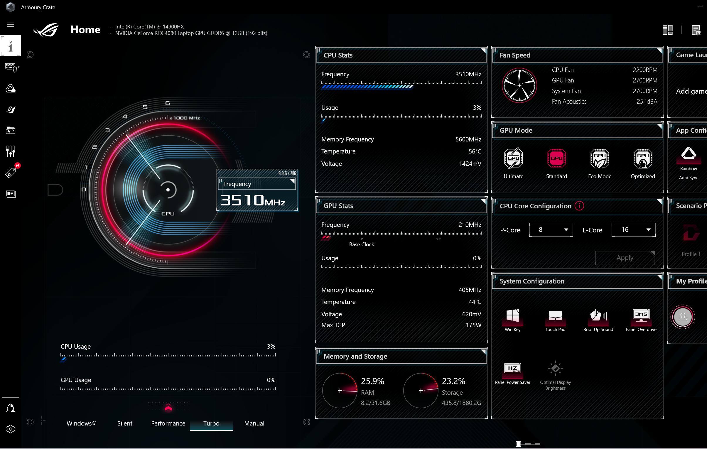Toggle the Touch Pad setting
This screenshot has height=449, width=707.
point(555,316)
